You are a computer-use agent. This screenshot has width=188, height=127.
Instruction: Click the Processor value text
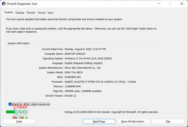click(x=100, y=82)
